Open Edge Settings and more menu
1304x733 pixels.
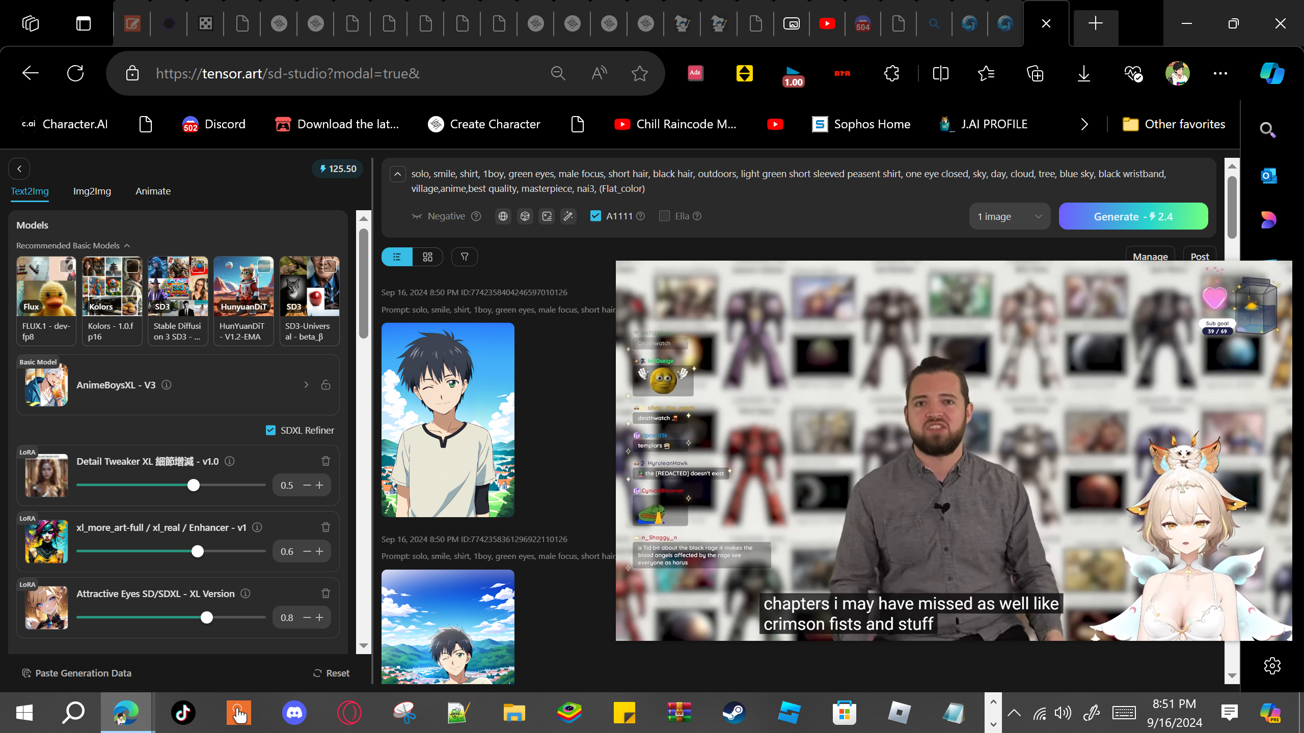click(1220, 73)
